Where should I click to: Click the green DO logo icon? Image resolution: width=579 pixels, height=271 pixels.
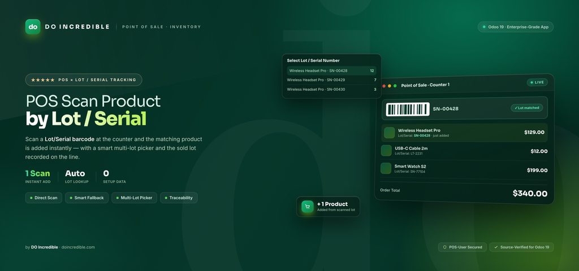[33, 27]
